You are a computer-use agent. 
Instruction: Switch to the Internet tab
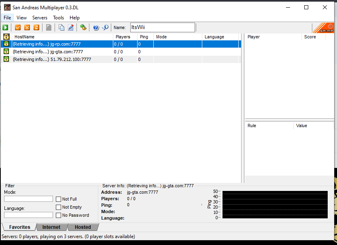click(x=51, y=227)
